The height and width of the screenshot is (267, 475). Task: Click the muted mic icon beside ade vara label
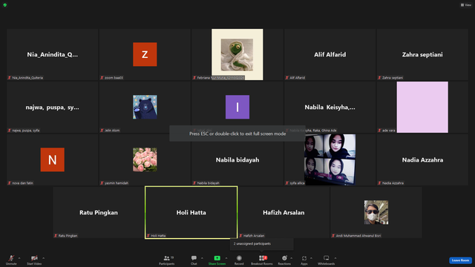coord(379,131)
